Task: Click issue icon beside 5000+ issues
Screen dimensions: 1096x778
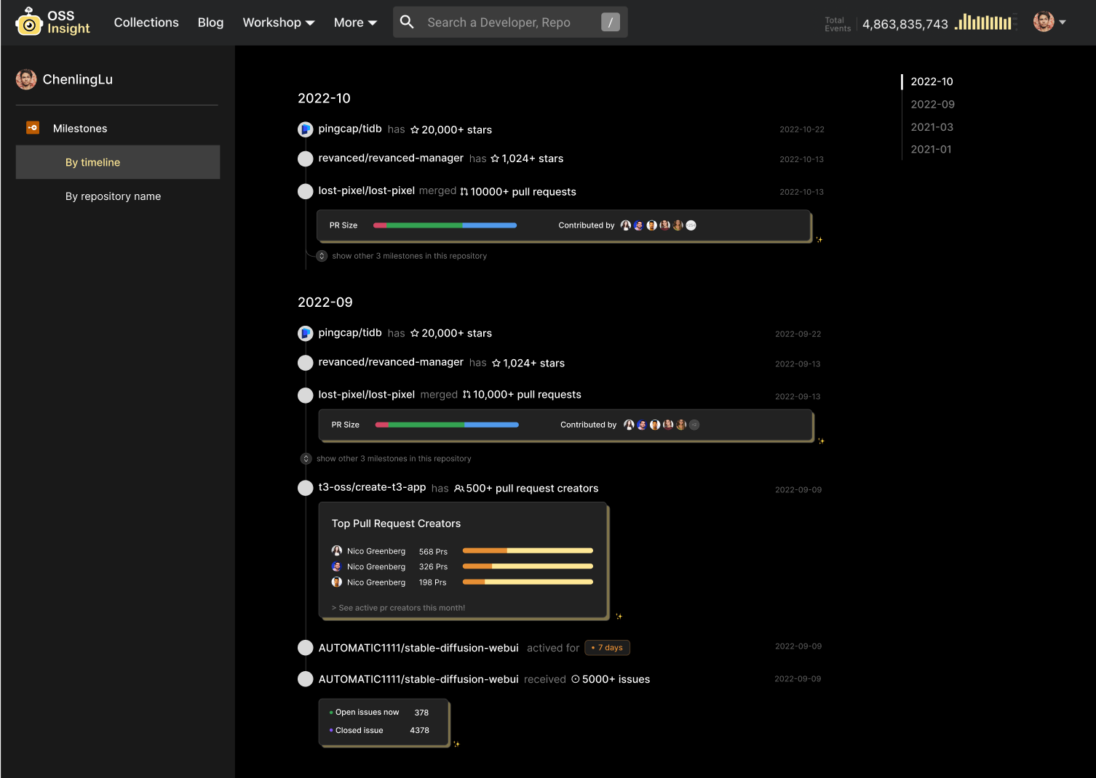Action: click(x=576, y=679)
